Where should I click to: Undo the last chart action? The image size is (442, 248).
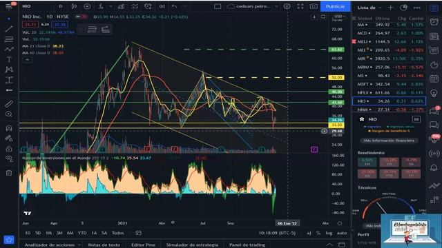175,6
